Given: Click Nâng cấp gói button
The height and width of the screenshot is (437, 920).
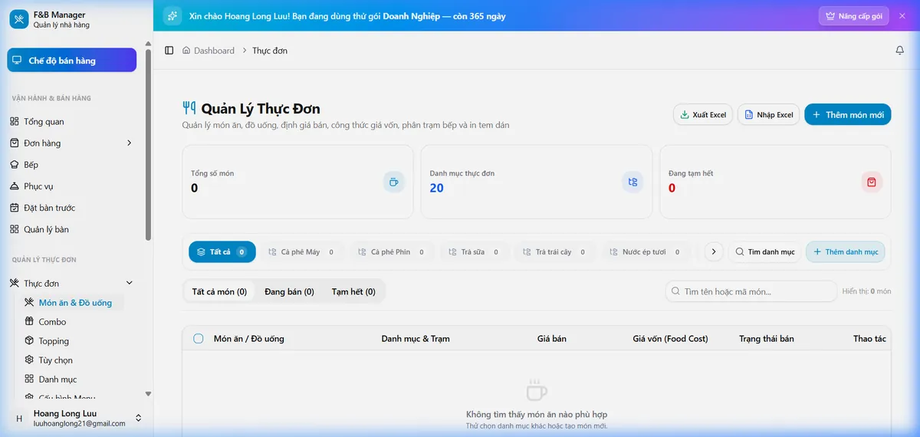Looking at the screenshot, I should tap(853, 16).
